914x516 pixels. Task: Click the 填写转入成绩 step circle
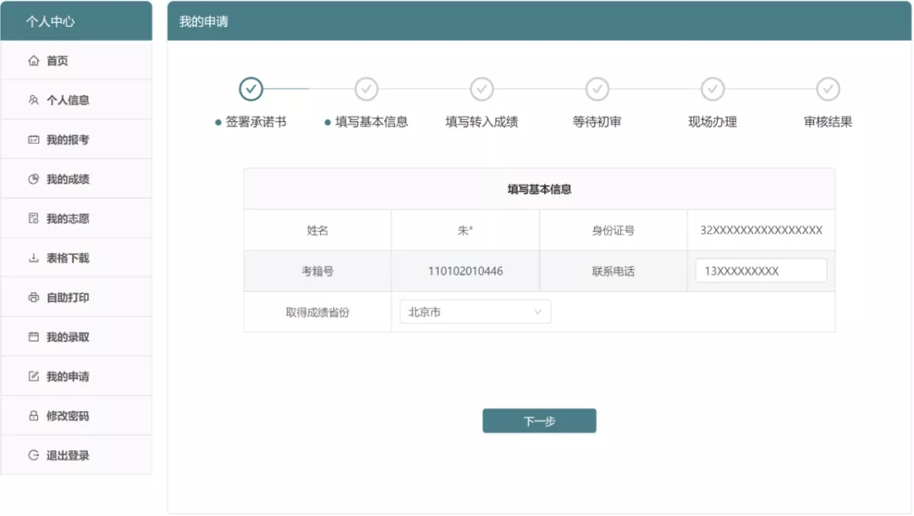pyautogui.click(x=482, y=88)
